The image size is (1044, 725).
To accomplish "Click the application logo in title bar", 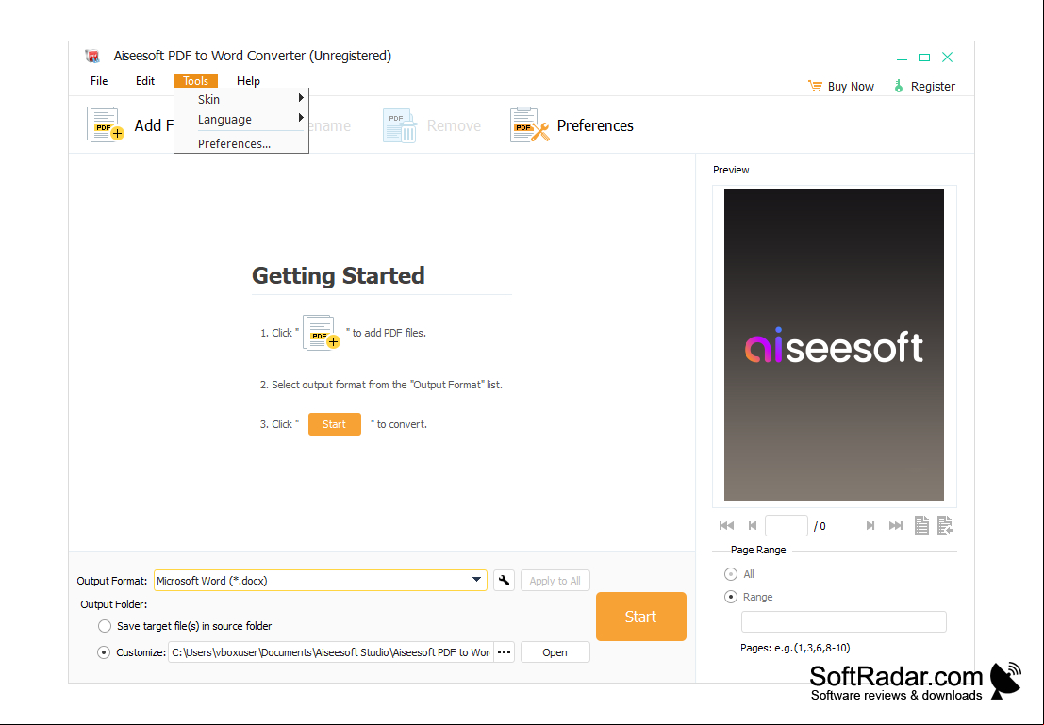I will pyautogui.click(x=92, y=56).
